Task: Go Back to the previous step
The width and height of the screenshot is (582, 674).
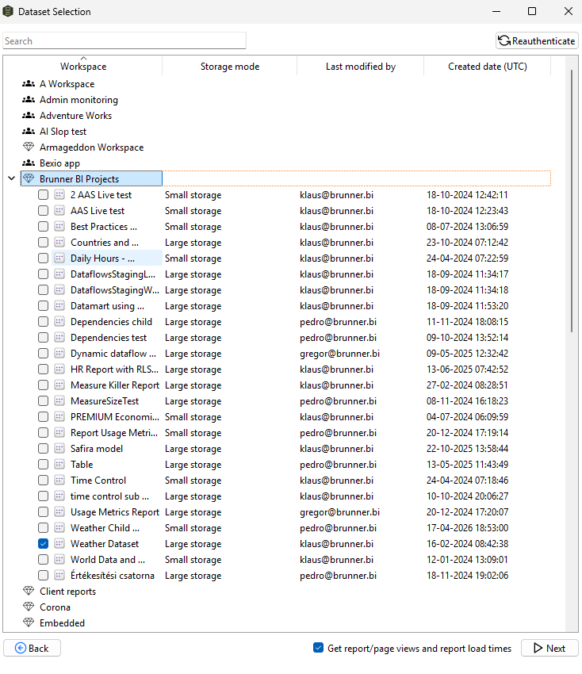Action: [33, 648]
